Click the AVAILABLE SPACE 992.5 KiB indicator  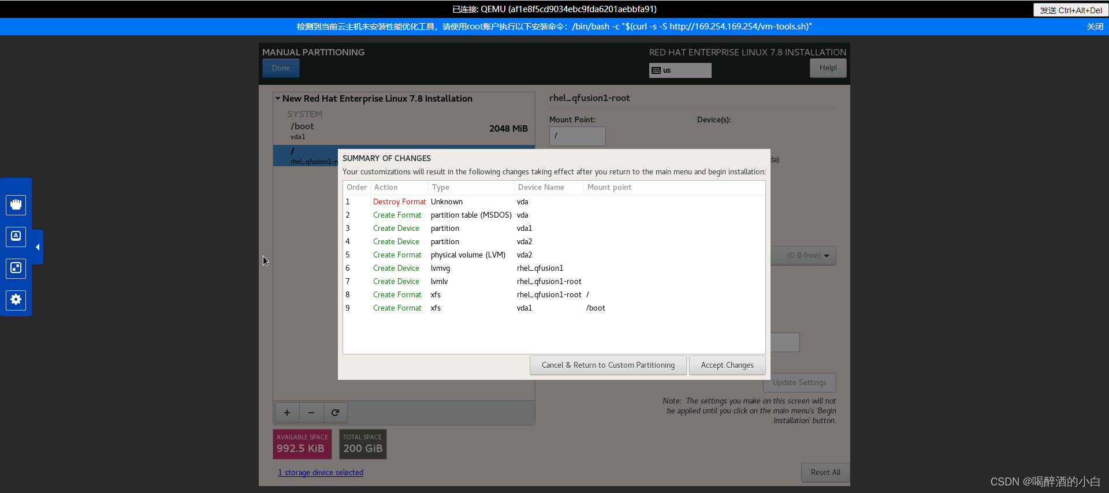point(302,444)
